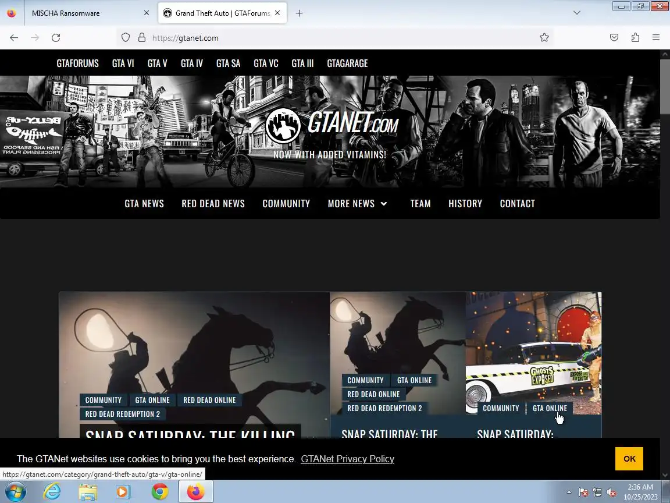Screen dimensions: 670x503
Task: Open the tracking protection shield icon
Action: point(125,38)
